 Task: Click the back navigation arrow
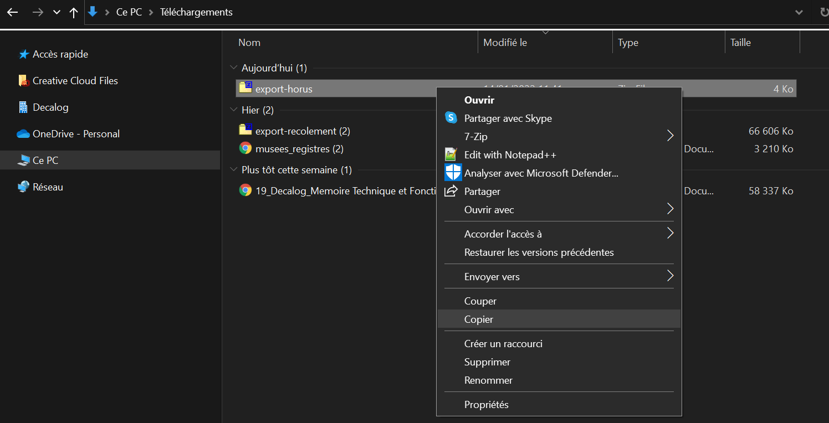12,12
